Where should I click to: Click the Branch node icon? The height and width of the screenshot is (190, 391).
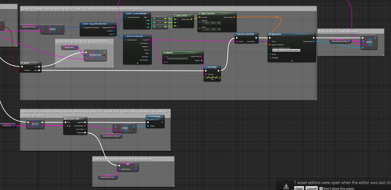[x=22, y=63]
